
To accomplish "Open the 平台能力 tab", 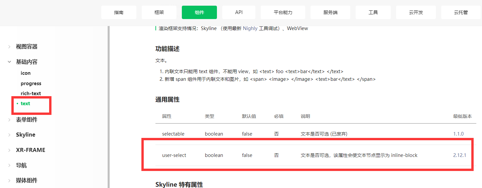I will click(x=283, y=12).
